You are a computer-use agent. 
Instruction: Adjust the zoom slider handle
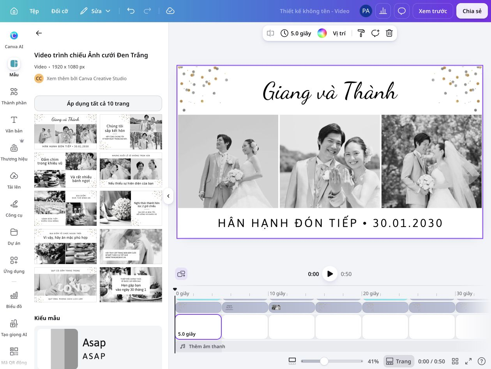point(324,361)
